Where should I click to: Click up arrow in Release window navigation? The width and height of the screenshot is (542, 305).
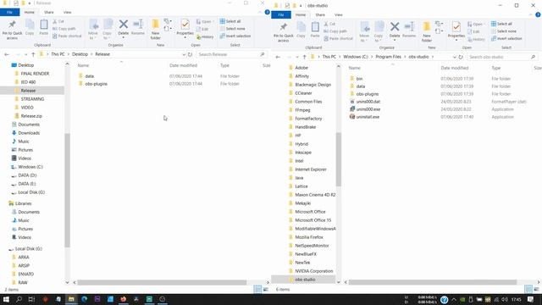33,54
